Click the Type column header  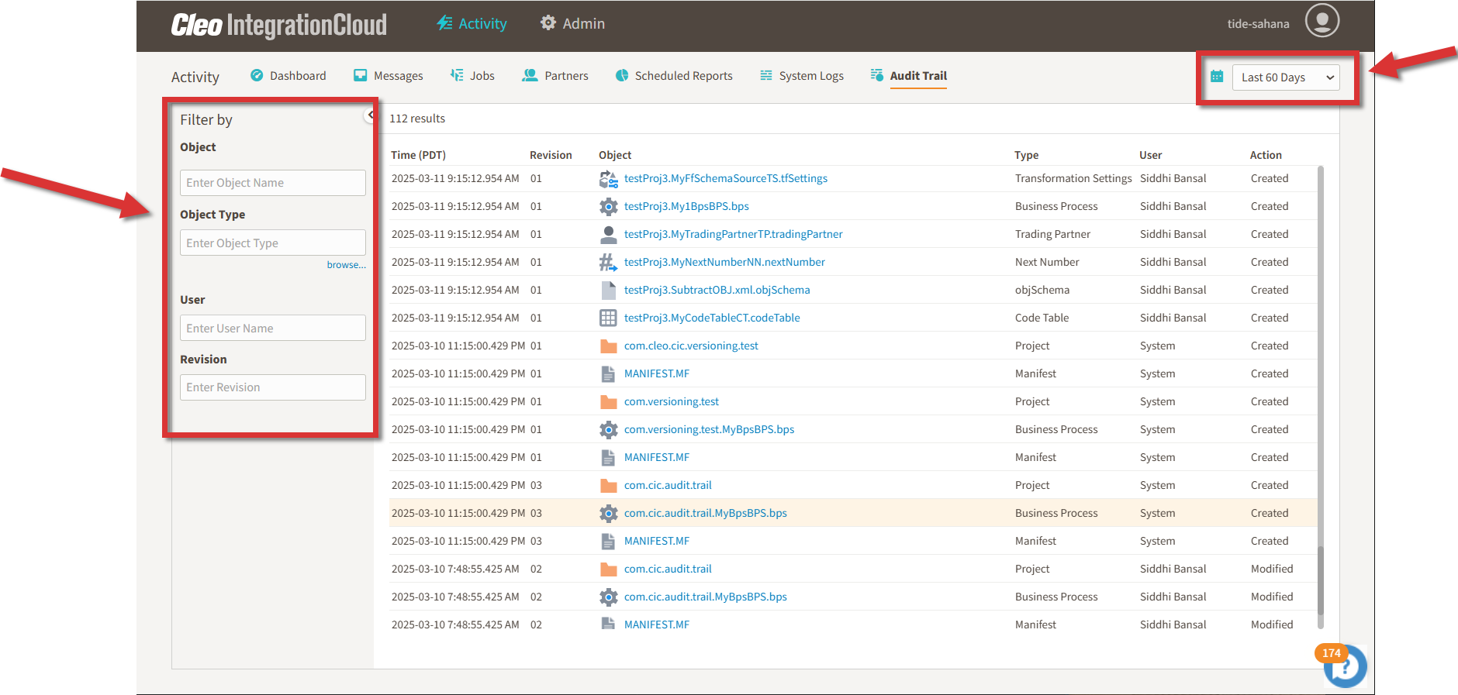[1026, 155]
